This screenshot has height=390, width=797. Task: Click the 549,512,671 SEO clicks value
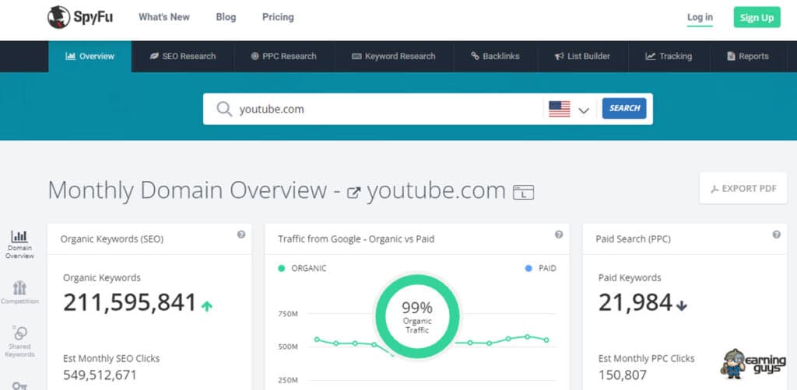(100, 375)
